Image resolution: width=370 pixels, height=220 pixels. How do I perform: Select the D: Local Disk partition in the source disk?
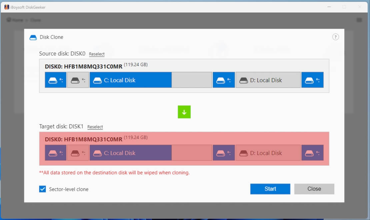pos(268,80)
